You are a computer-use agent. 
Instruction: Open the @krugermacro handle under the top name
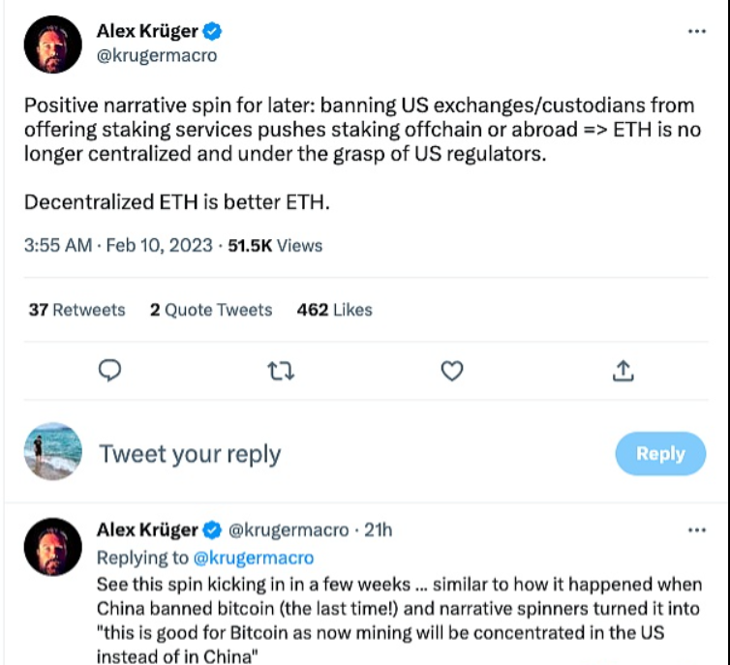tap(157, 55)
